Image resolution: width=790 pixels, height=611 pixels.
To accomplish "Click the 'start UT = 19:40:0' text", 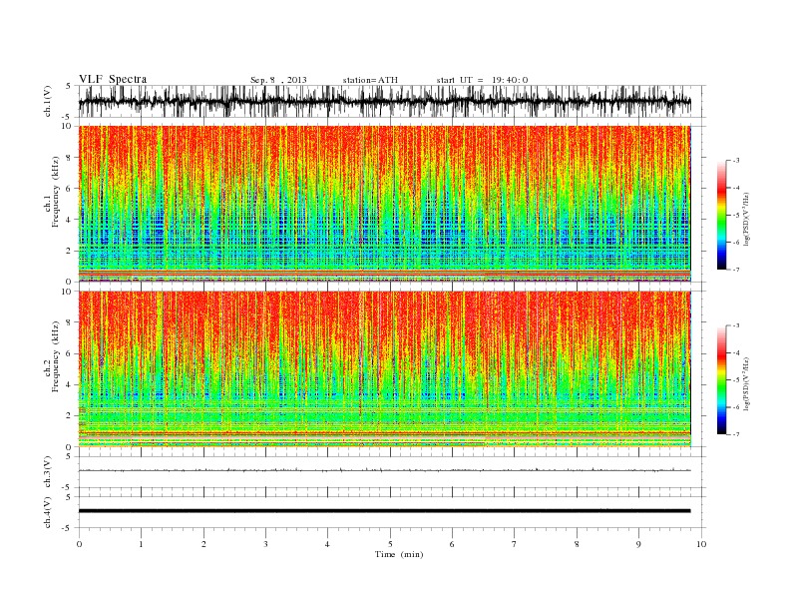I will coord(482,80).
